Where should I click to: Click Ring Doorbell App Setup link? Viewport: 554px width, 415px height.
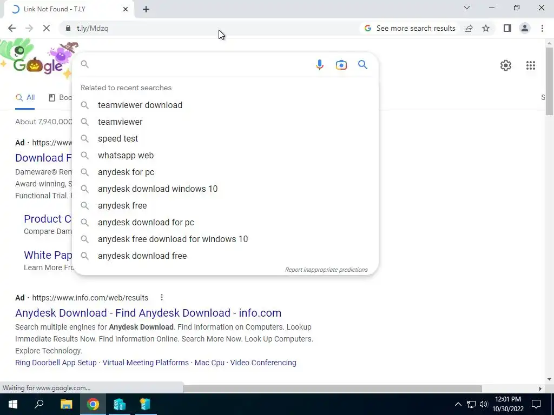56,363
